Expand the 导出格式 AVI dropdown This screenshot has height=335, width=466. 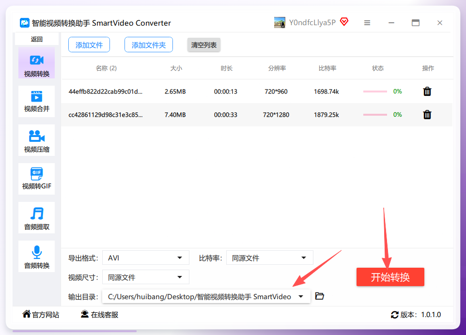tap(146, 258)
